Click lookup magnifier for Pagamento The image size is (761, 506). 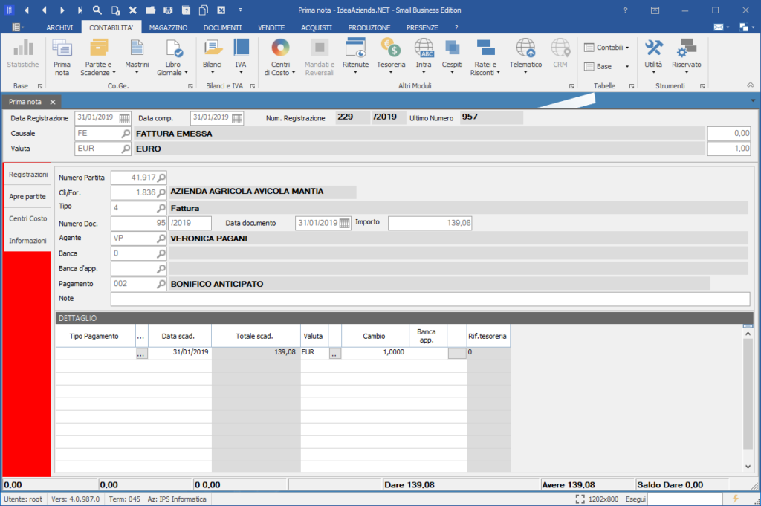pos(161,284)
